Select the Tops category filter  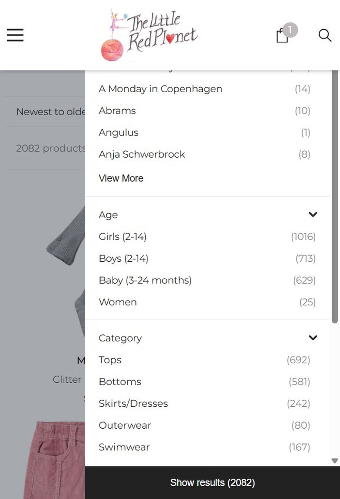point(204,360)
